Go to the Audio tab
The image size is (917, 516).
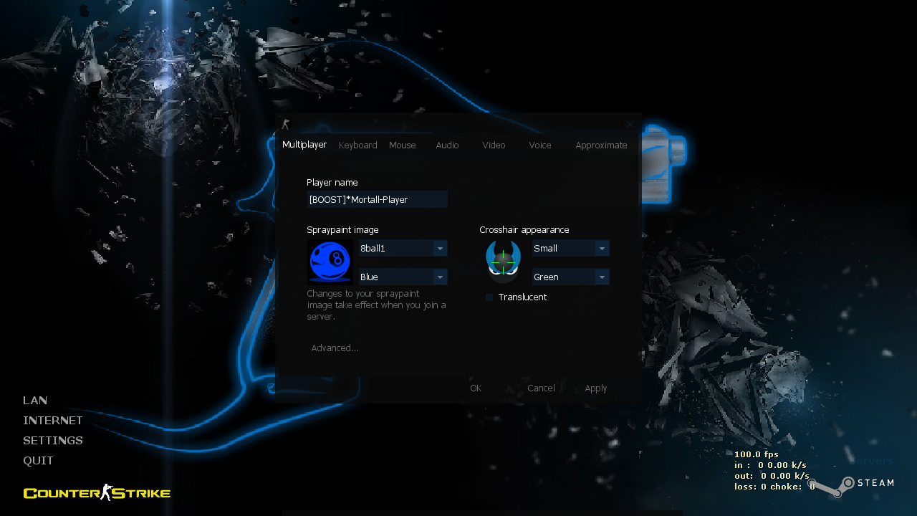coord(447,145)
